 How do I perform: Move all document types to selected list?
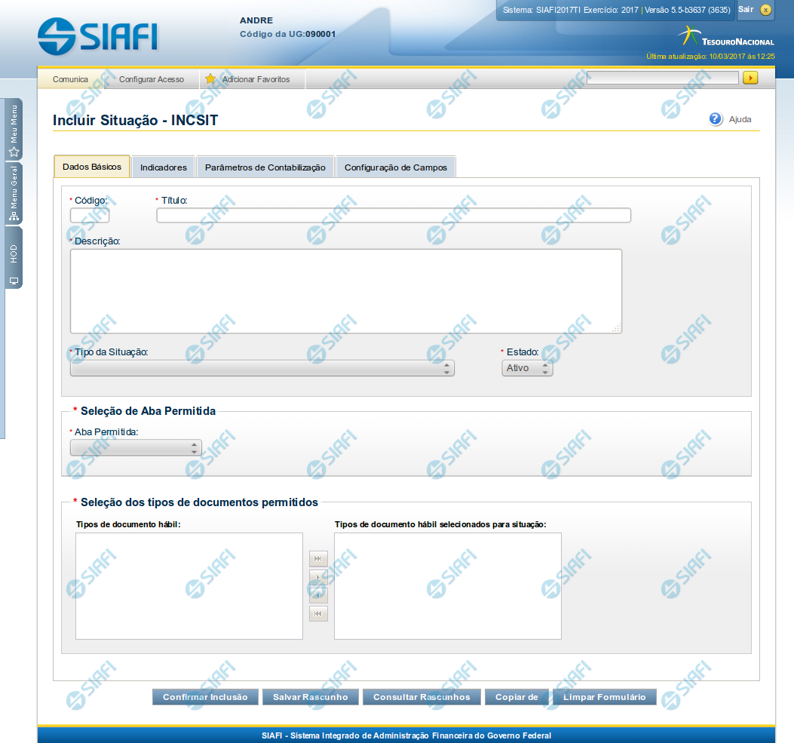(318, 558)
